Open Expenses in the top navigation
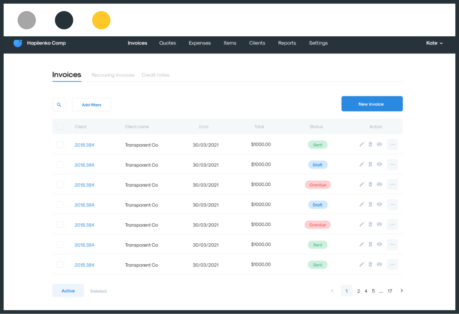 pos(200,43)
